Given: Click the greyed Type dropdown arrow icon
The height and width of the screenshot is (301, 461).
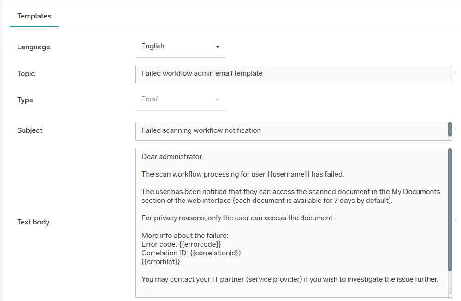Looking at the screenshot, I should coord(218,100).
